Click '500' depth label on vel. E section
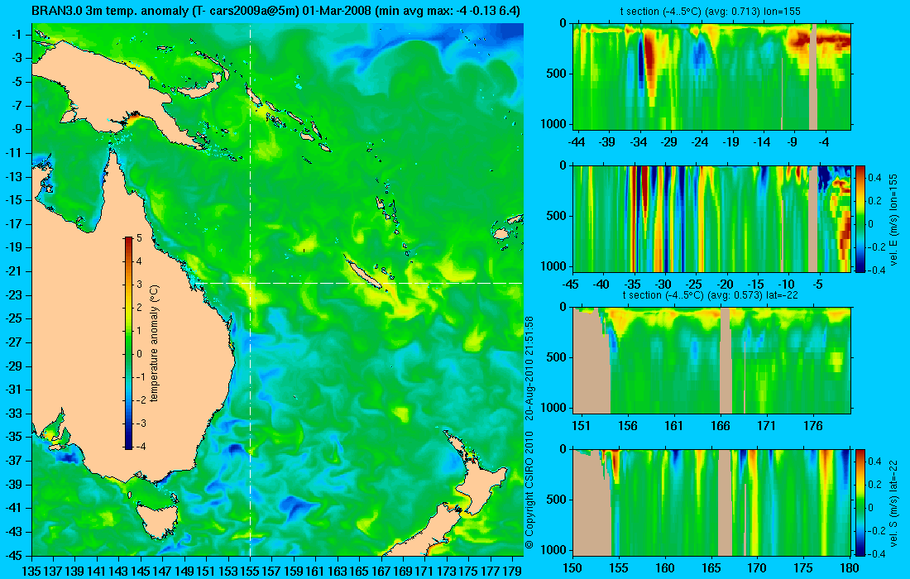This screenshot has width=910, height=579. [x=558, y=216]
